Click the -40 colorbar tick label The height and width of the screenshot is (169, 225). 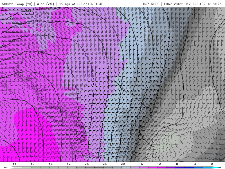coord(31,164)
